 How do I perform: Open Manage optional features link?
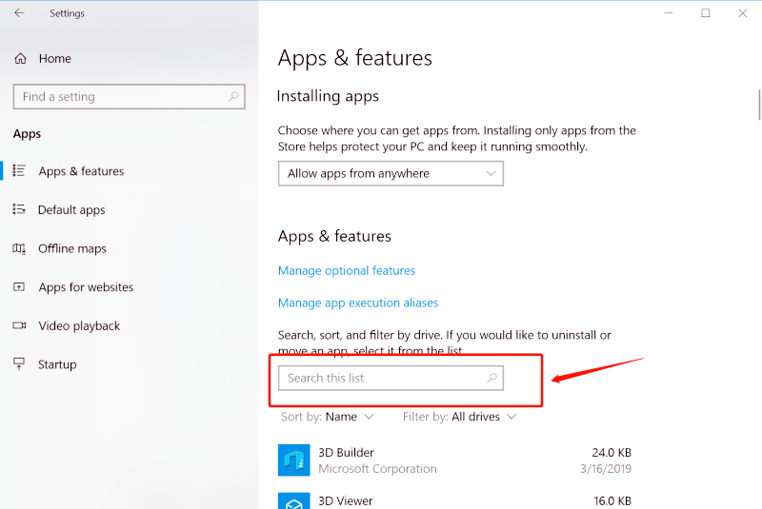coord(347,270)
